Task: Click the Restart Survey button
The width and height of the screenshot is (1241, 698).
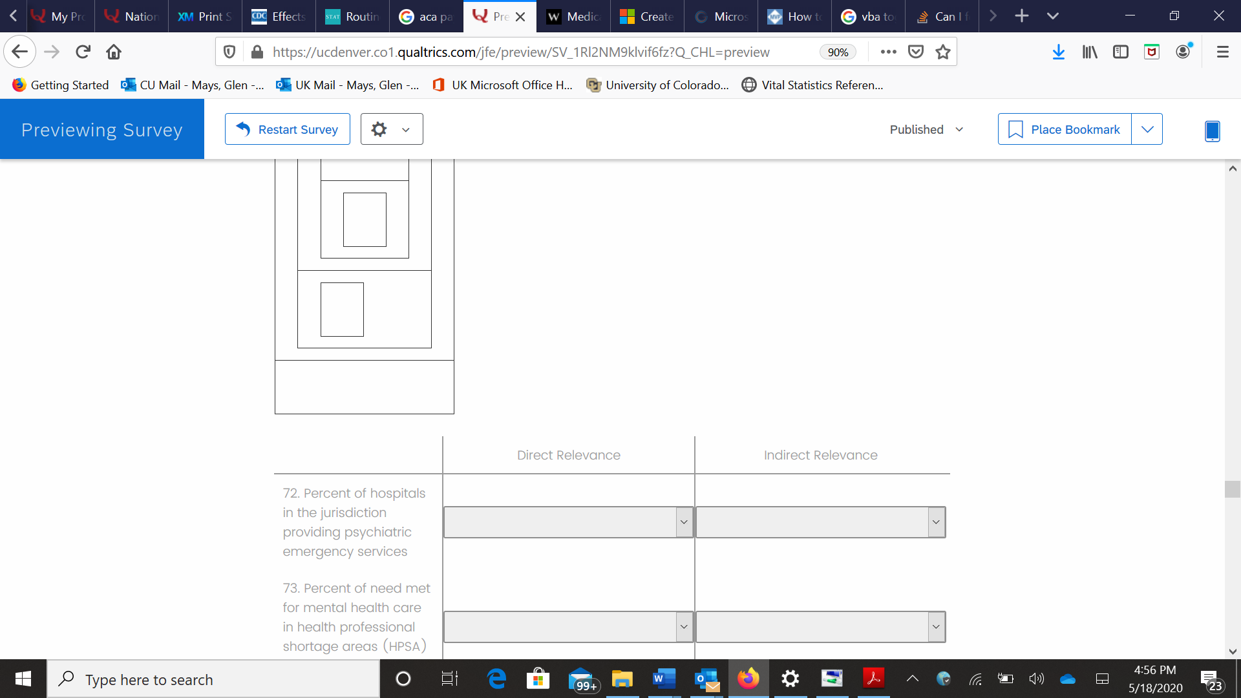Action: click(x=288, y=129)
